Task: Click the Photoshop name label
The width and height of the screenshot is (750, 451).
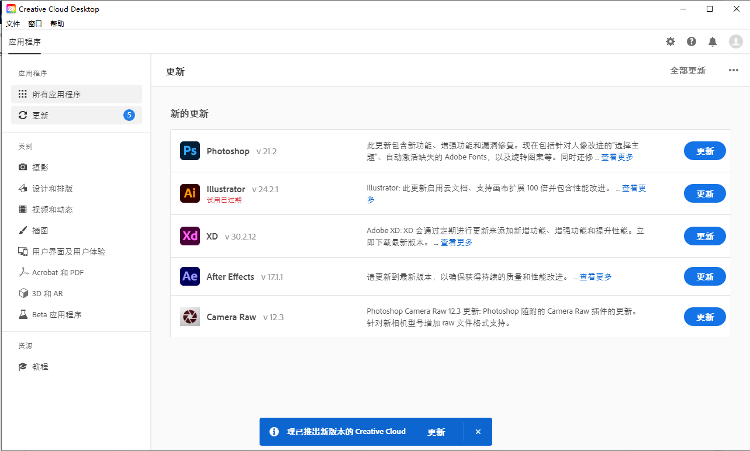Action: 228,151
